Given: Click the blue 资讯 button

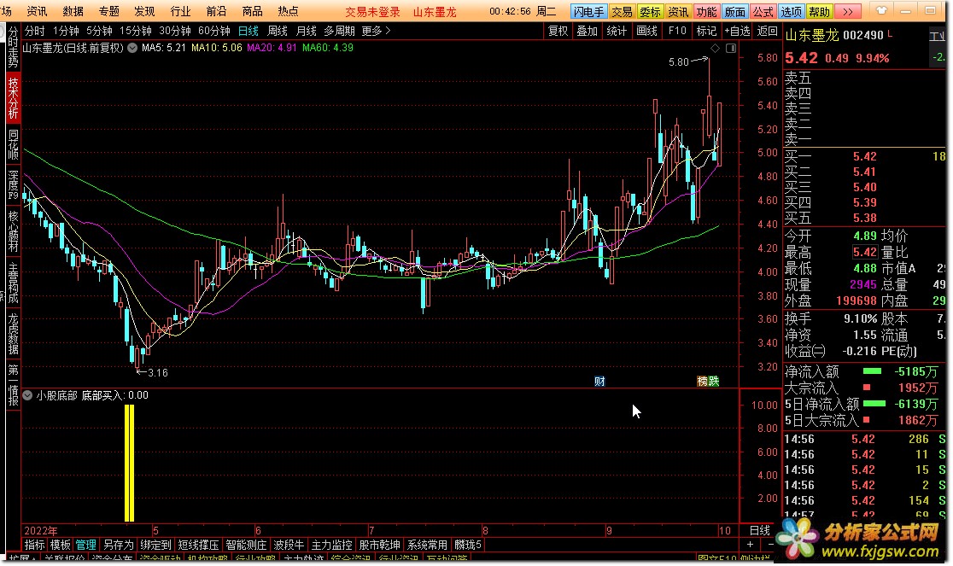Looking at the screenshot, I should 678,12.
